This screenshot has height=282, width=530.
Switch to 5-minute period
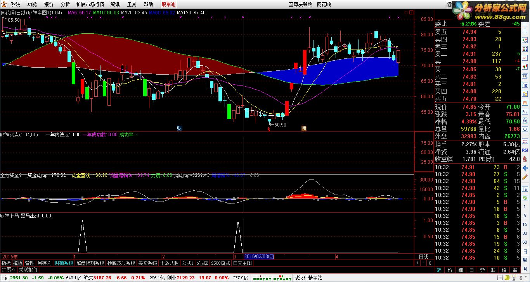coord(525,216)
